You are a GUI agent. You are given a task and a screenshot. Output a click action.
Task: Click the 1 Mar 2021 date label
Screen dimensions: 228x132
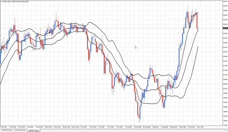coord(4,127)
